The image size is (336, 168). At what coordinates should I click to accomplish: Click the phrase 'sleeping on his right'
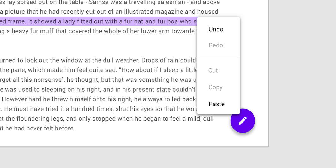[x=69, y=90]
